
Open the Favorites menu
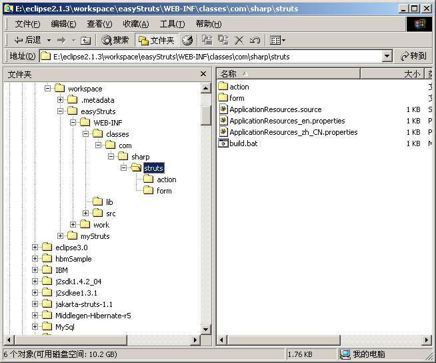pos(136,24)
